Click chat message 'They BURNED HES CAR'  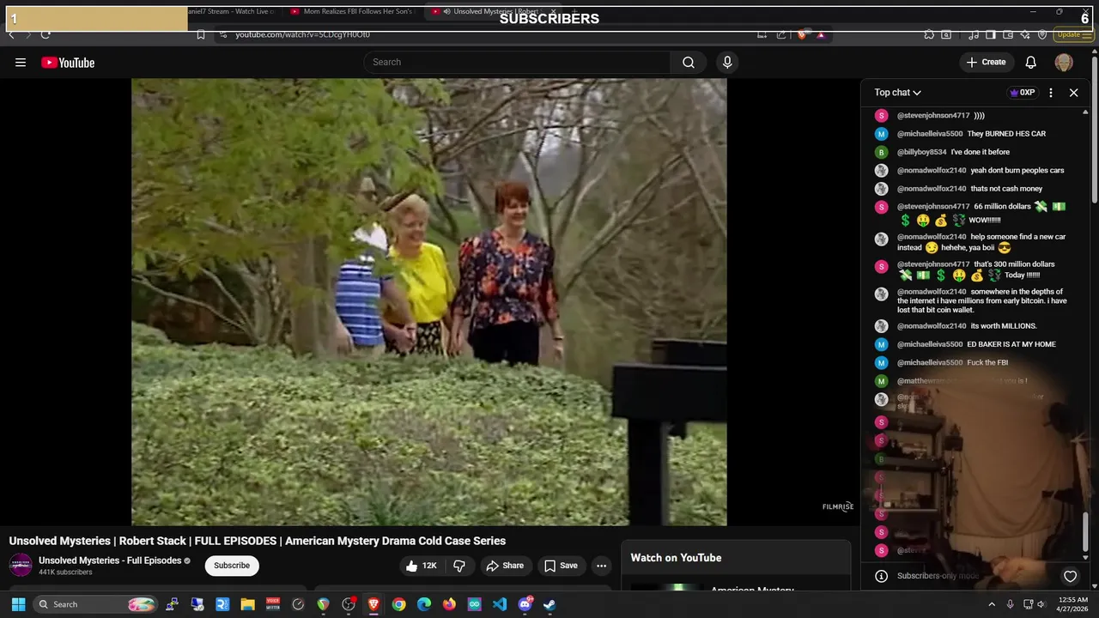[1006, 134]
